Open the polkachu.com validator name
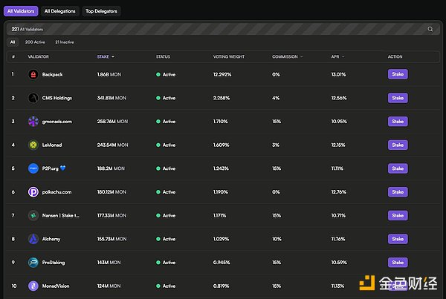Viewport: 446px width, 299px height. (57, 192)
